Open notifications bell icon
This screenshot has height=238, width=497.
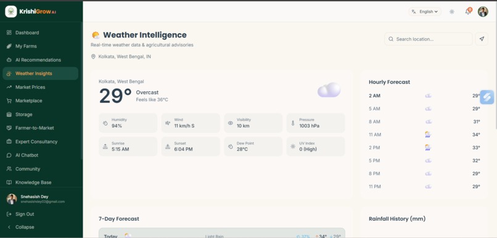tap(468, 12)
